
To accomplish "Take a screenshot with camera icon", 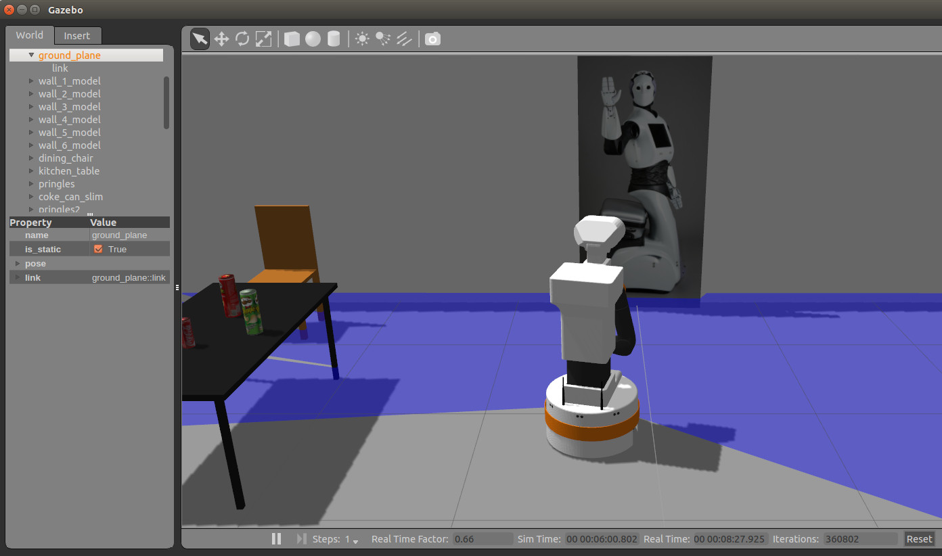I will click(432, 39).
